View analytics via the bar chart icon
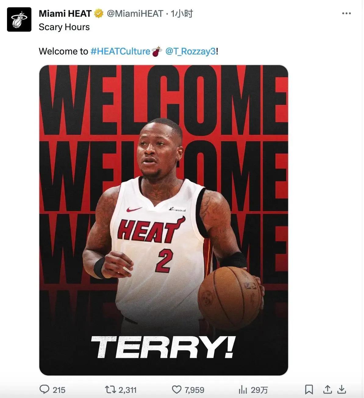This screenshot has width=364, height=398. click(243, 389)
